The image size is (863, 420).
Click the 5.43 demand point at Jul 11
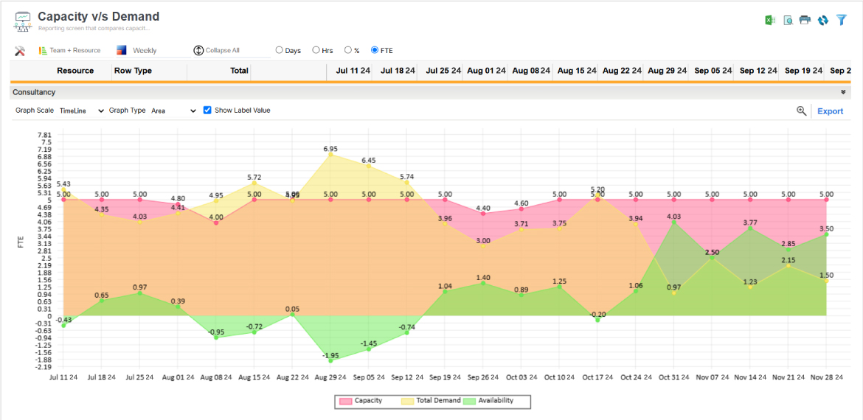click(x=63, y=189)
